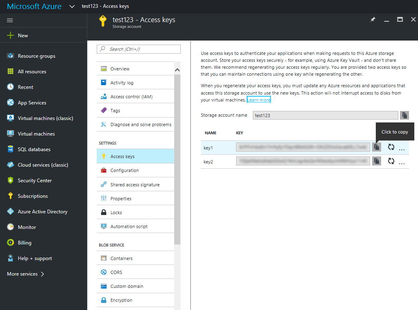Click the test123 - Access keys breadcrumb
The image size is (418, 310).
(105, 6)
